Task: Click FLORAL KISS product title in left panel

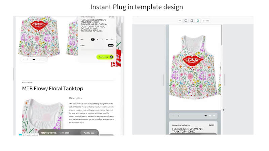Action: [x=94, y=26]
